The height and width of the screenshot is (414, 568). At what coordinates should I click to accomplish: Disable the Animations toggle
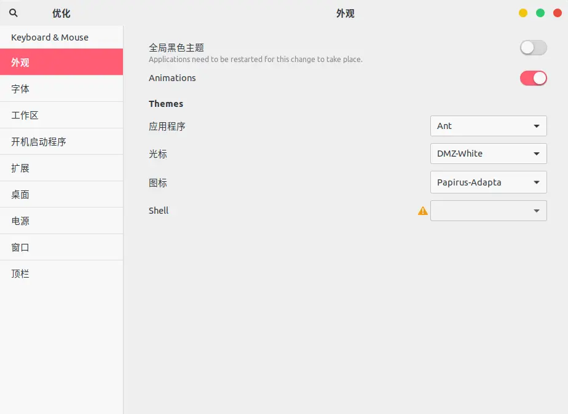click(x=532, y=78)
